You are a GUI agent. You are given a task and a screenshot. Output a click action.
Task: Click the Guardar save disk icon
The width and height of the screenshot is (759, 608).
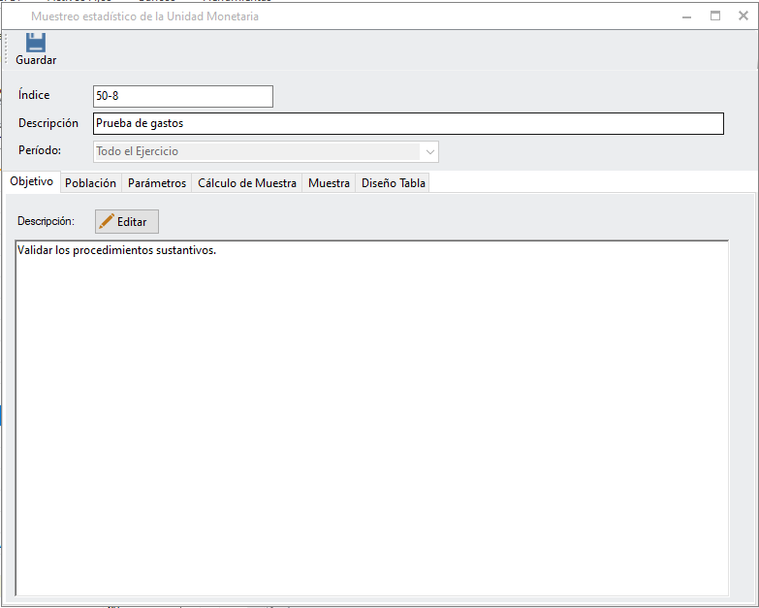pos(36,43)
